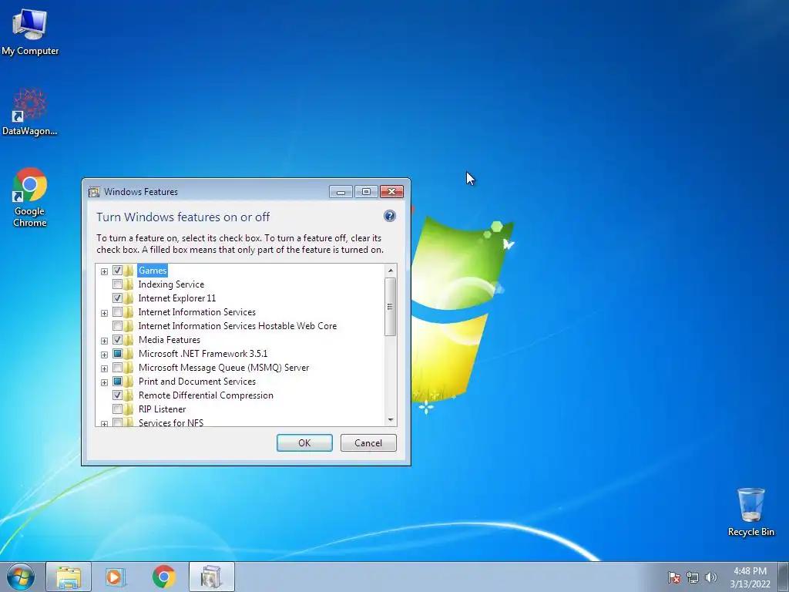Expand the Internet Information Services node
This screenshot has height=592, width=789.
[x=104, y=313]
